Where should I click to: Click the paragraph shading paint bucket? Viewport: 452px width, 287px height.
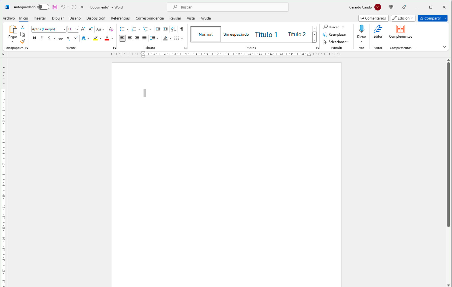pyautogui.click(x=165, y=38)
